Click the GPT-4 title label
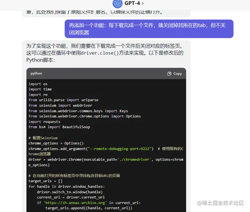This screenshot has height=212, width=250. click(132, 3)
